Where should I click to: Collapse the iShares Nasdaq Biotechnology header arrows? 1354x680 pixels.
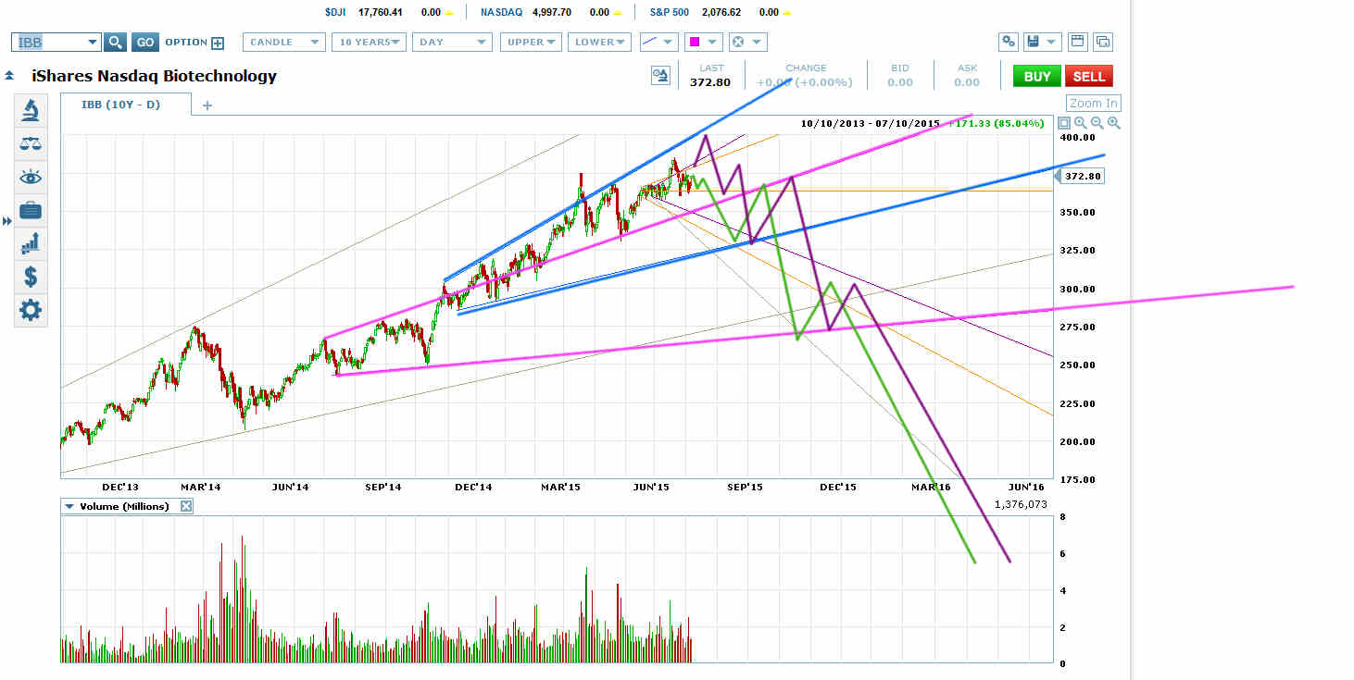(x=9, y=76)
